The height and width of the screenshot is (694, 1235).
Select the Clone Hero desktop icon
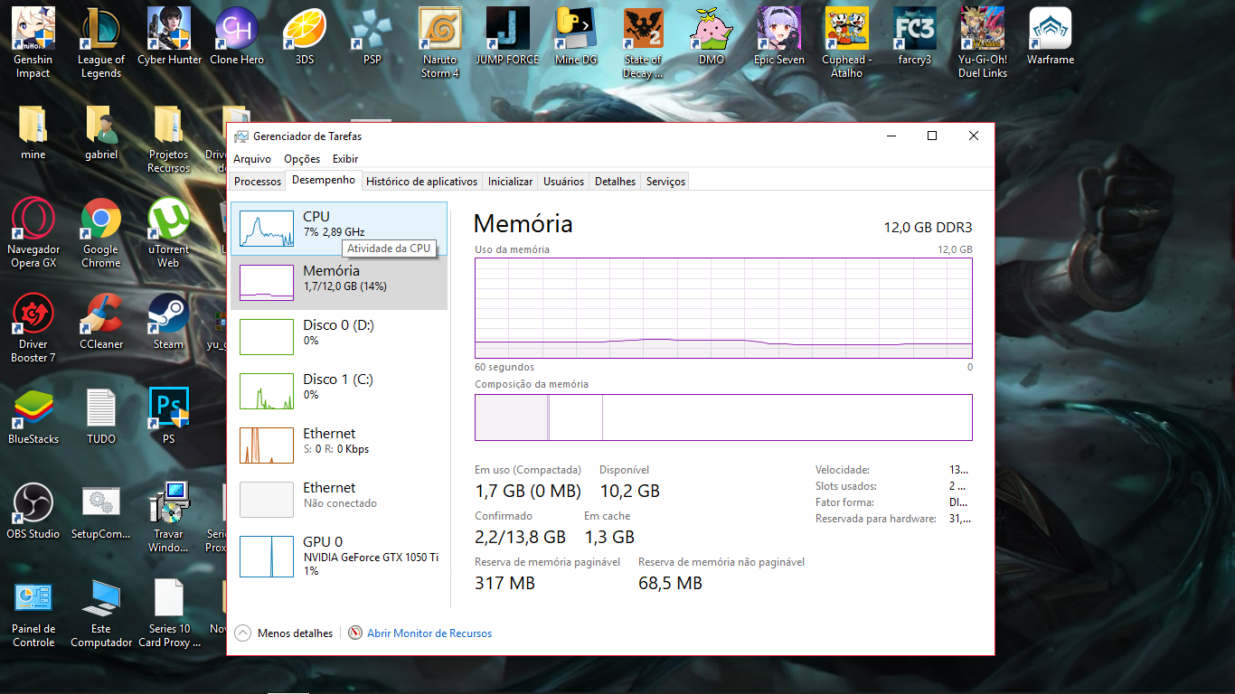[237, 36]
